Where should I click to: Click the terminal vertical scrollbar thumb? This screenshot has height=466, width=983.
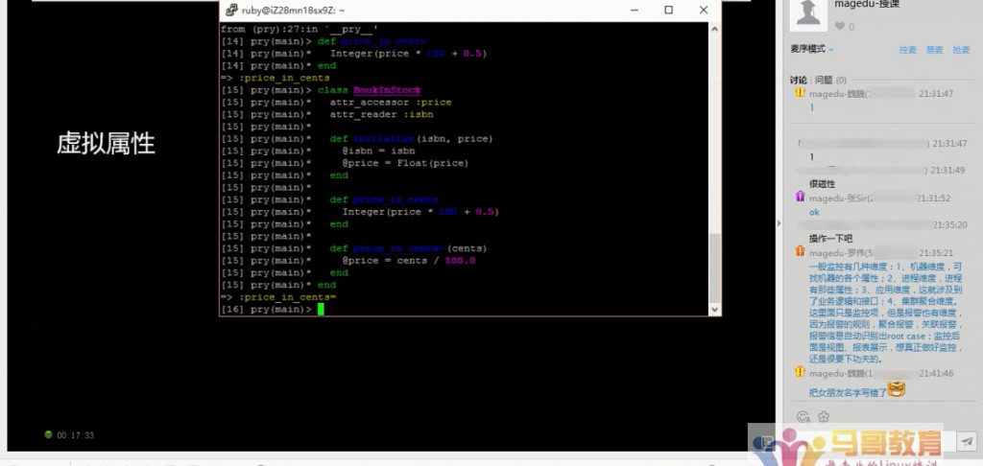tap(713, 267)
